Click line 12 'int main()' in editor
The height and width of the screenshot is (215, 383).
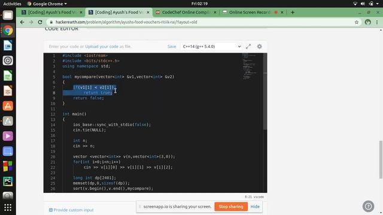point(74,114)
